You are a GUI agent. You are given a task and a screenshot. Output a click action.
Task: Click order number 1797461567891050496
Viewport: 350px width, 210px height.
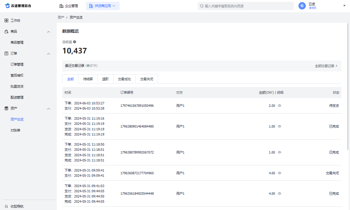pos(137,106)
